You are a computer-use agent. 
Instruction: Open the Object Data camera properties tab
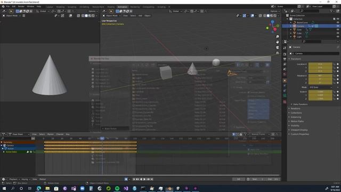(x=285, y=95)
